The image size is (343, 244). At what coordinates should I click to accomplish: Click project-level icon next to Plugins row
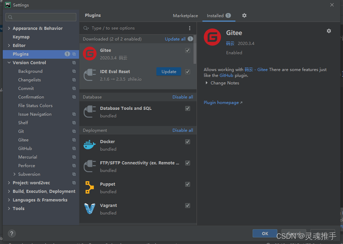(x=74, y=54)
